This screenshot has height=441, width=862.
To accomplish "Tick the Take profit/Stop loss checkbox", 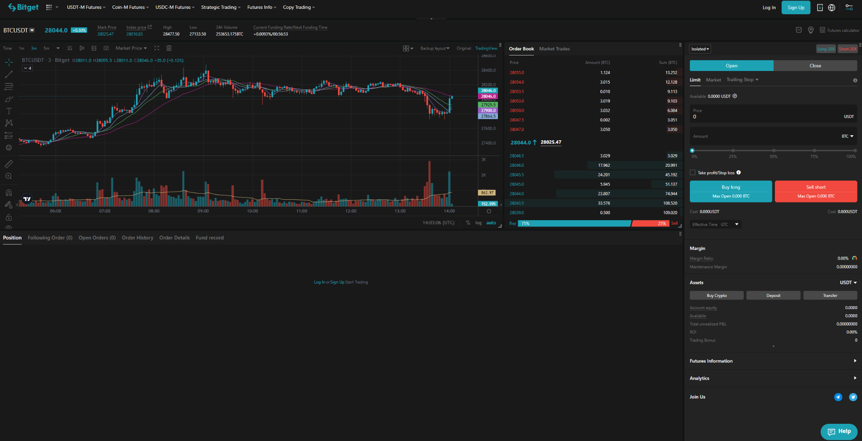I will tap(692, 173).
